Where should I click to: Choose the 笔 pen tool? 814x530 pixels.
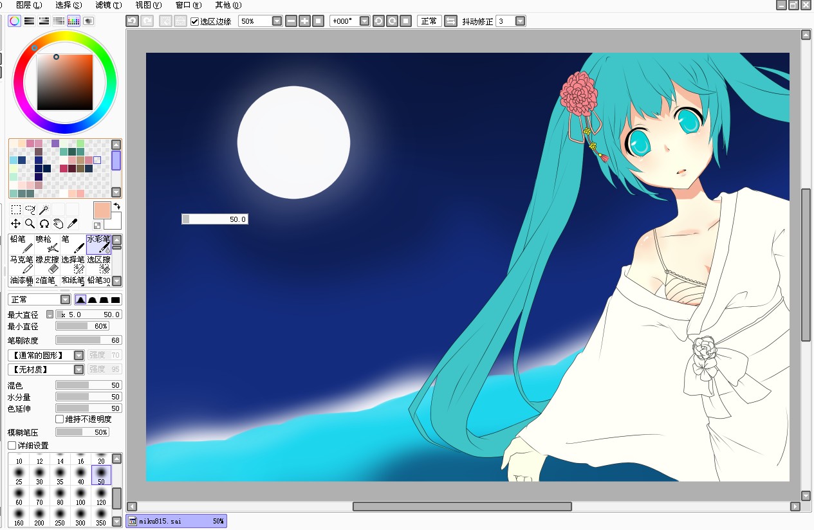point(73,244)
